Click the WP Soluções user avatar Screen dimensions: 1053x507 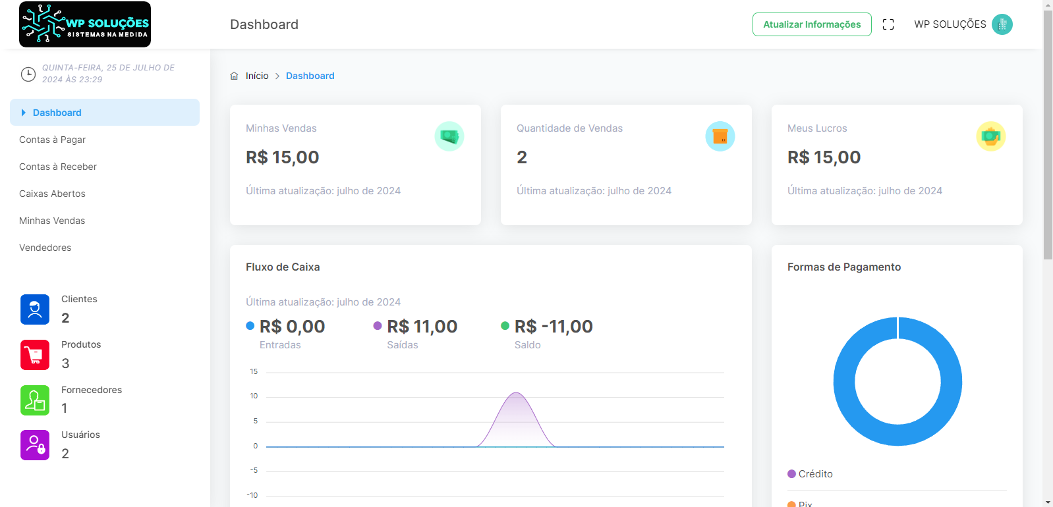pyautogui.click(x=1002, y=24)
